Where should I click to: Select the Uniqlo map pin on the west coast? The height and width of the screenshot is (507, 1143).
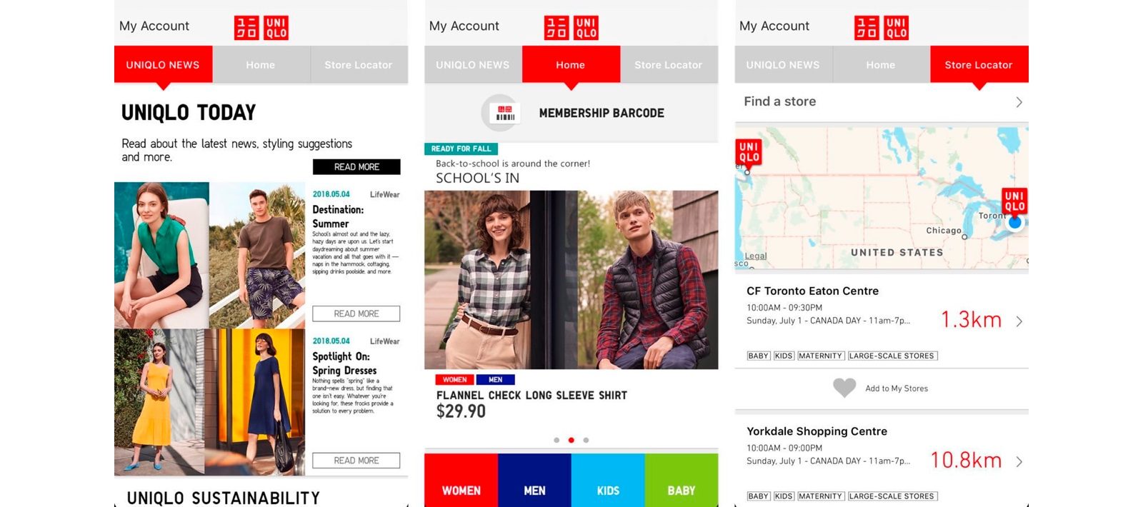point(749,153)
